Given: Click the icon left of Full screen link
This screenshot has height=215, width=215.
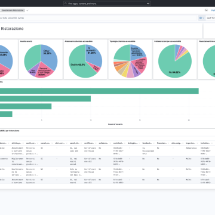Looking at the screenshot, I should 206,10.
